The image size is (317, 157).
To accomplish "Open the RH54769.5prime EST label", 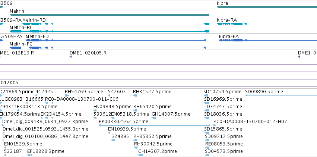I will click(84, 92).
